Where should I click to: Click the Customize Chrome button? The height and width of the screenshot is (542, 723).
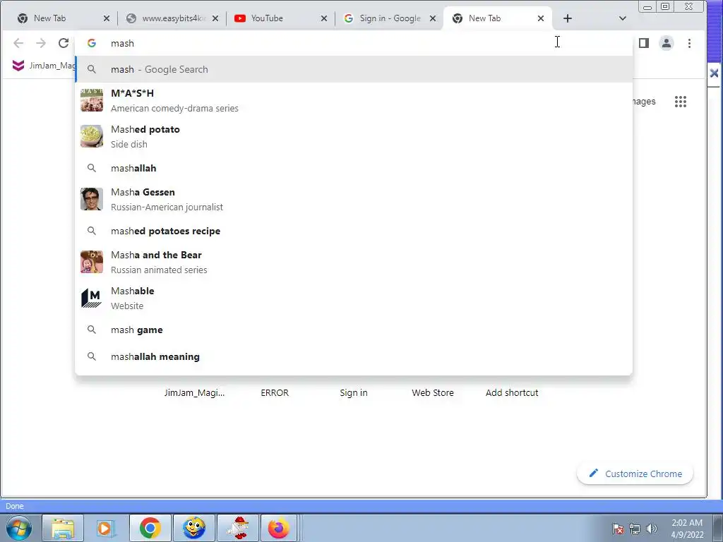(635, 474)
